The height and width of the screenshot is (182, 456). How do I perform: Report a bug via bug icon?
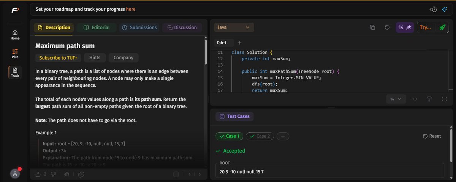point(67,174)
